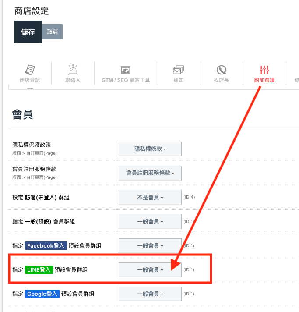Switch to the 聯絡人 tab label
This screenshot has width=299, height=312.
[73, 80]
